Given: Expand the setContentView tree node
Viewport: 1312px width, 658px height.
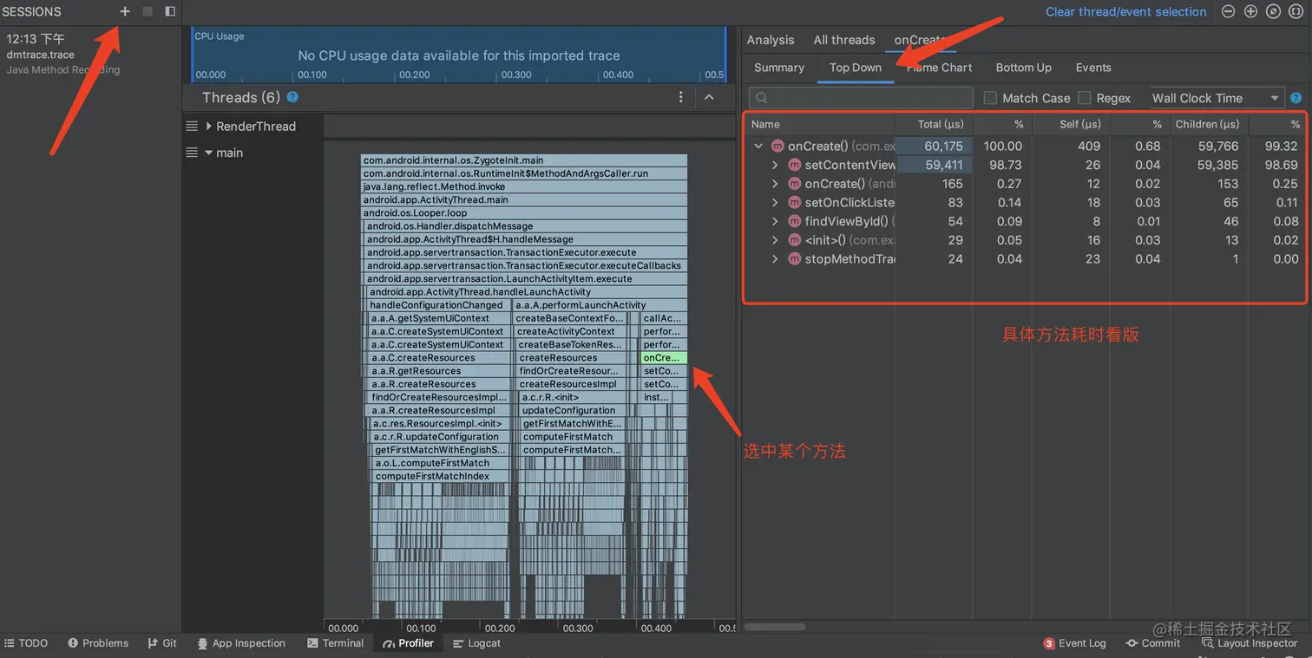Looking at the screenshot, I should coord(776,165).
